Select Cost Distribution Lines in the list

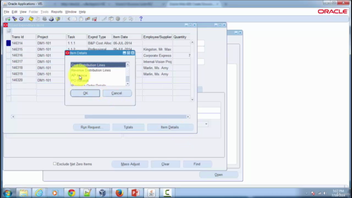(x=98, y=65)
